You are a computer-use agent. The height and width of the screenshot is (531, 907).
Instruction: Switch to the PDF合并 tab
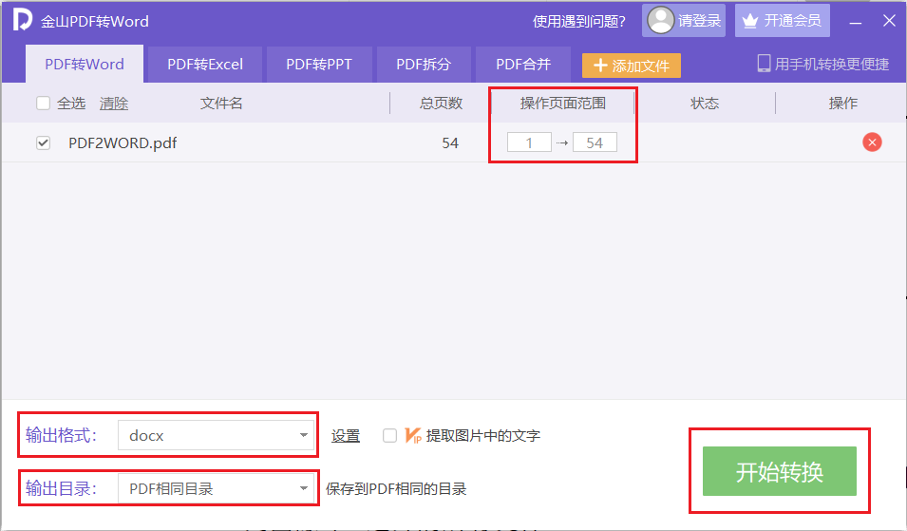click(523, 65)
